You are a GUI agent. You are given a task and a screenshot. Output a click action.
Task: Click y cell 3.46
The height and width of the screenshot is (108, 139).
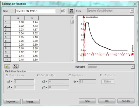coord(32,56)
